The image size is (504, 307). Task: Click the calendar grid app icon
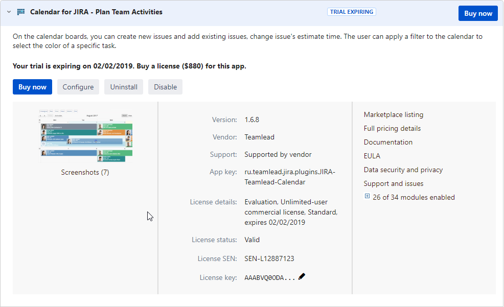[x=21, y=12]
